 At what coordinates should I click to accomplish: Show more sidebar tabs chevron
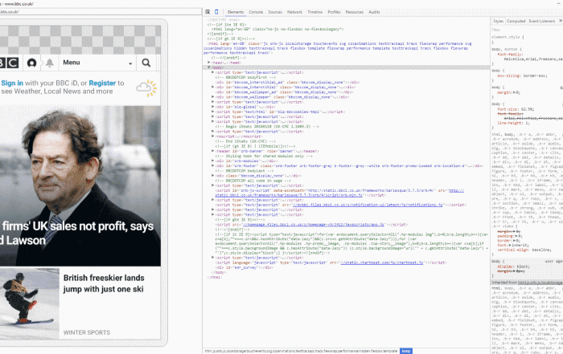click(561, 21)
